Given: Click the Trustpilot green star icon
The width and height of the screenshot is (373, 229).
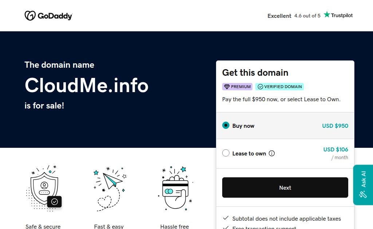Looking at the screenshot, I should [327, 15].
